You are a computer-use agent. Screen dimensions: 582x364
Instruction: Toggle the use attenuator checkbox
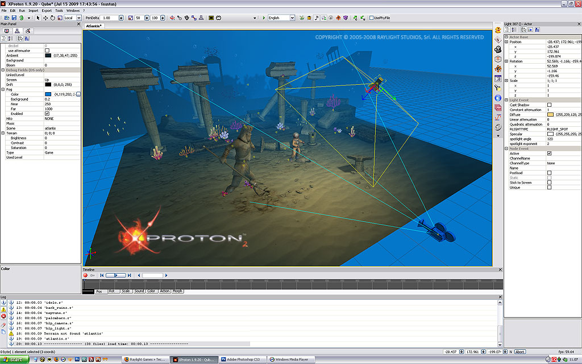coord(47,51)
